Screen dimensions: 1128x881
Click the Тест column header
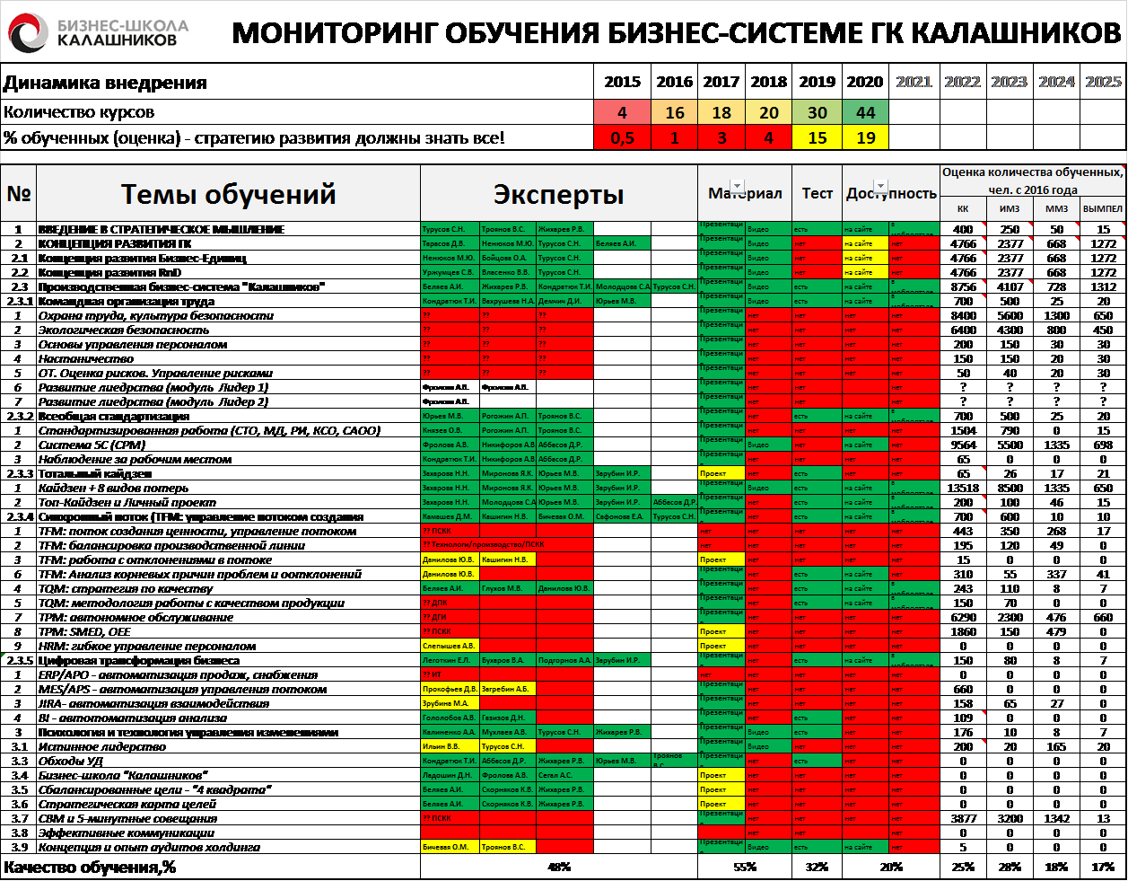pos(817,193)
